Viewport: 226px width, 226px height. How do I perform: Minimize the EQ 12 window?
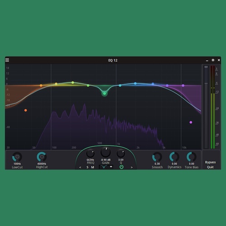click(x=207, y=60)
